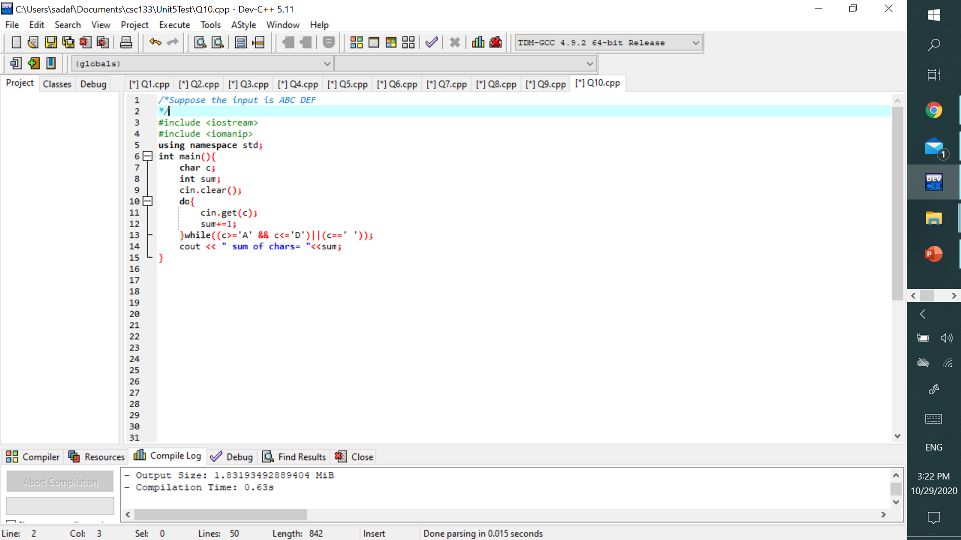Screen dimensions: 961x540
Task: Open the Execute menu
Action: (x=174, y=25)
